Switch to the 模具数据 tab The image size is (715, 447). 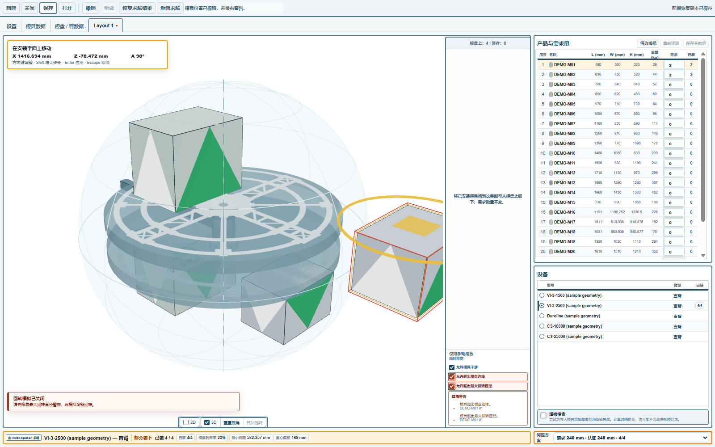click(36, 26)
